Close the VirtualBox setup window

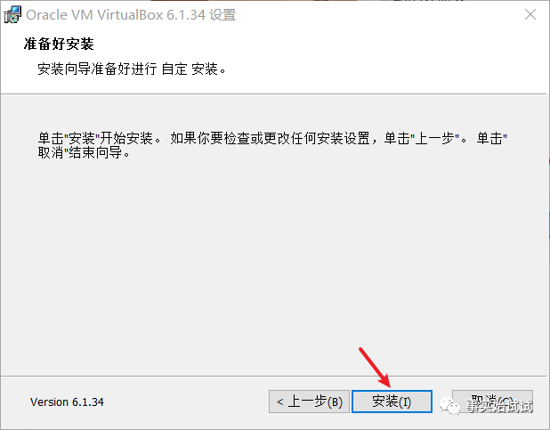[530, 15]
